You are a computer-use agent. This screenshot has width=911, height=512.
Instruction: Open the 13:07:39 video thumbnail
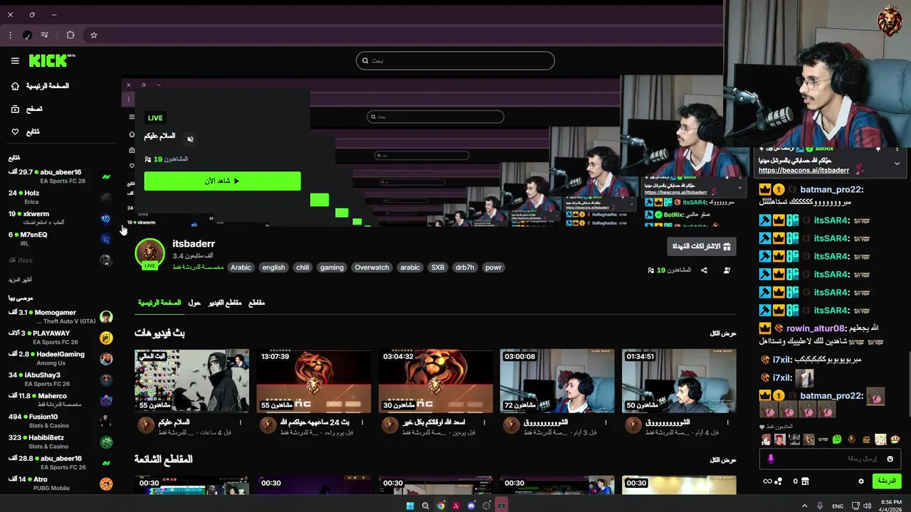click(x=313, y=380)
